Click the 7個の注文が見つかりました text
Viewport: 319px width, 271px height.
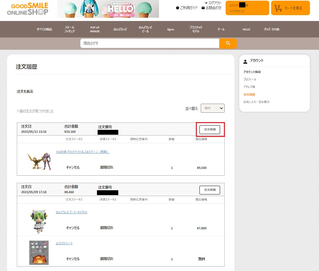[x=35, y=111]
